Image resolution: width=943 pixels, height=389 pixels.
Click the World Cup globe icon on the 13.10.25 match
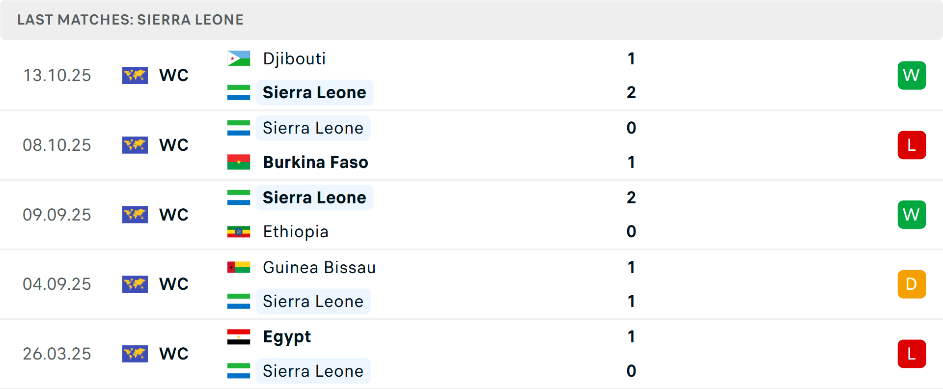(135, 75)
